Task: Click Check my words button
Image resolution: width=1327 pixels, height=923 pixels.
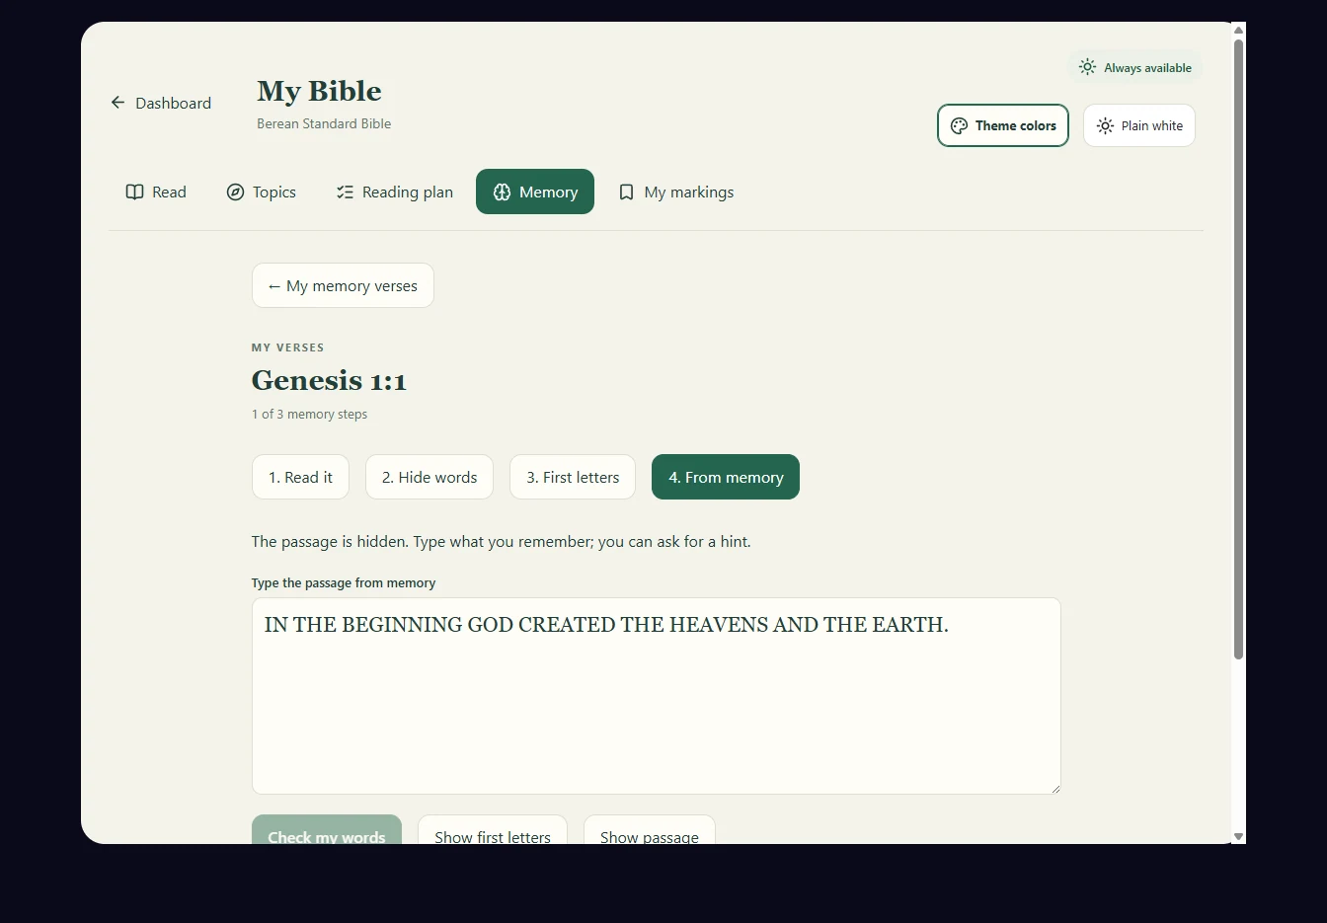Action: [327, 830]
